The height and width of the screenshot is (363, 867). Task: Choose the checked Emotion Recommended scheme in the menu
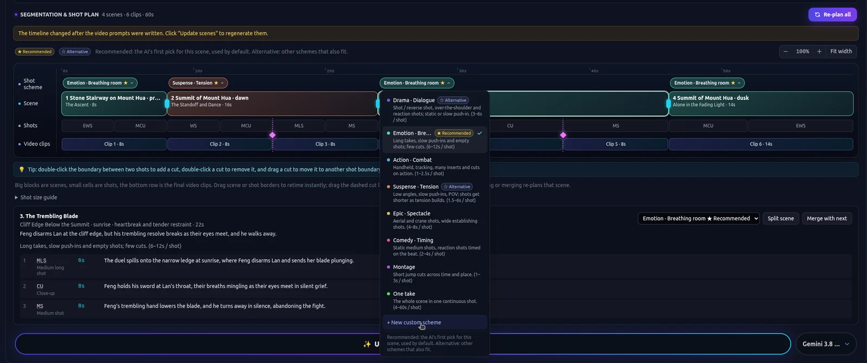click(x=435, y=140)
